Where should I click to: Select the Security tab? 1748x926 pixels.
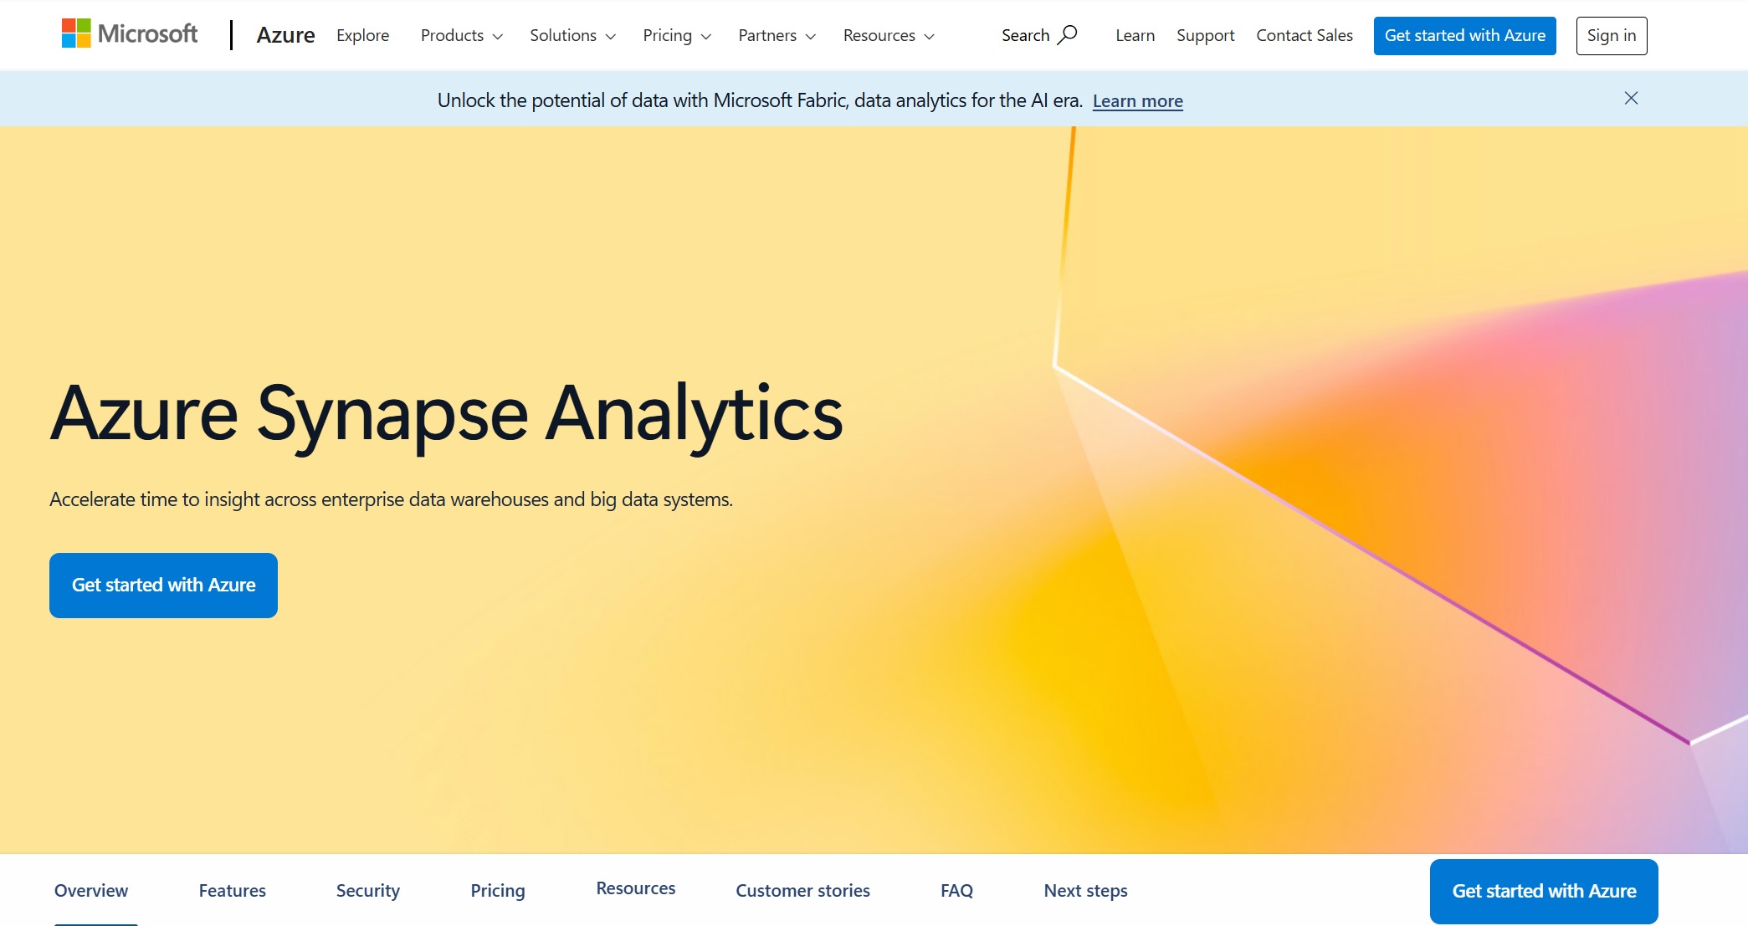(367, 890)
